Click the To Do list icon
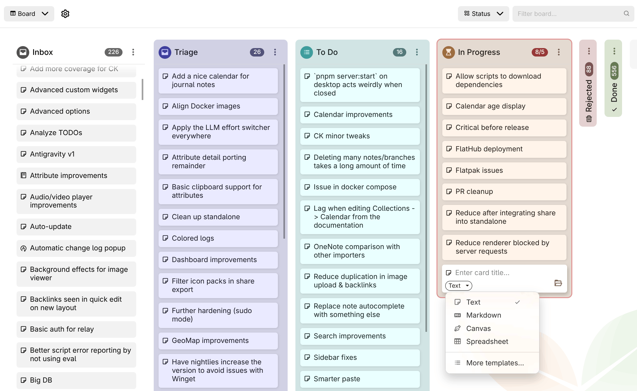This screenshot has width=637, height=391. 306,52
